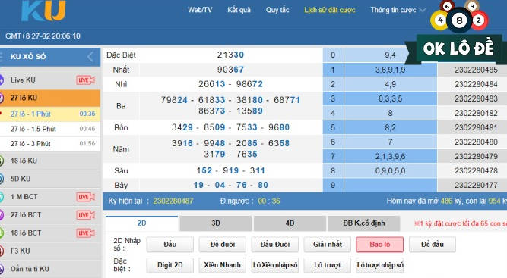The width and height of the screenshot is (507, 278).
Task: Expand the Thông tin cược dropdown
Action: tap(398, 10)
